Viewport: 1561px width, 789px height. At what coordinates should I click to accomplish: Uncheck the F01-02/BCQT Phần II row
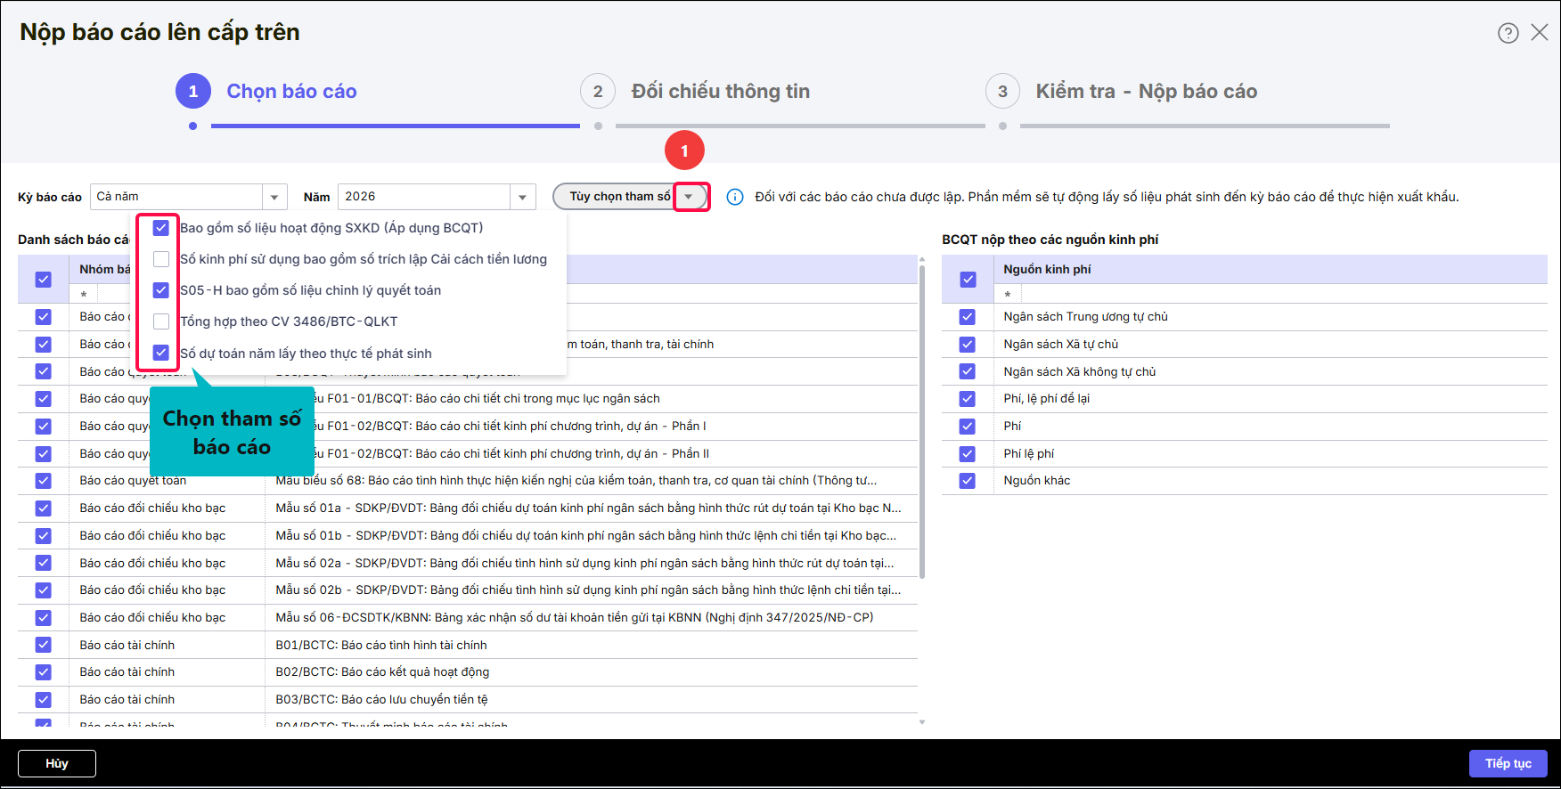[x=44, y=454]
